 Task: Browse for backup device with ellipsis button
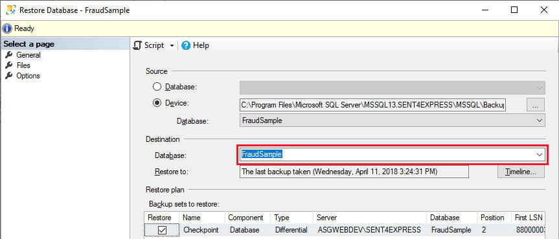click(535, 105)
